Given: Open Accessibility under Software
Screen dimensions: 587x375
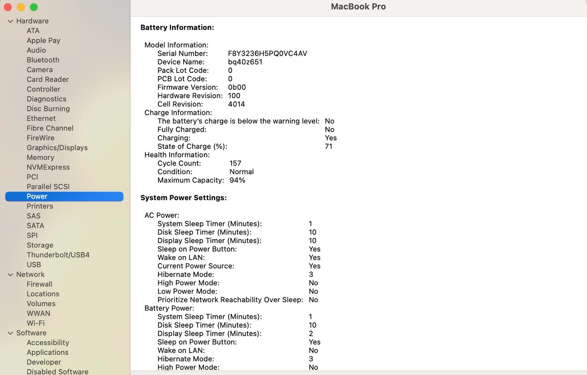Looking at the screenshot, I should click(48, 342).
